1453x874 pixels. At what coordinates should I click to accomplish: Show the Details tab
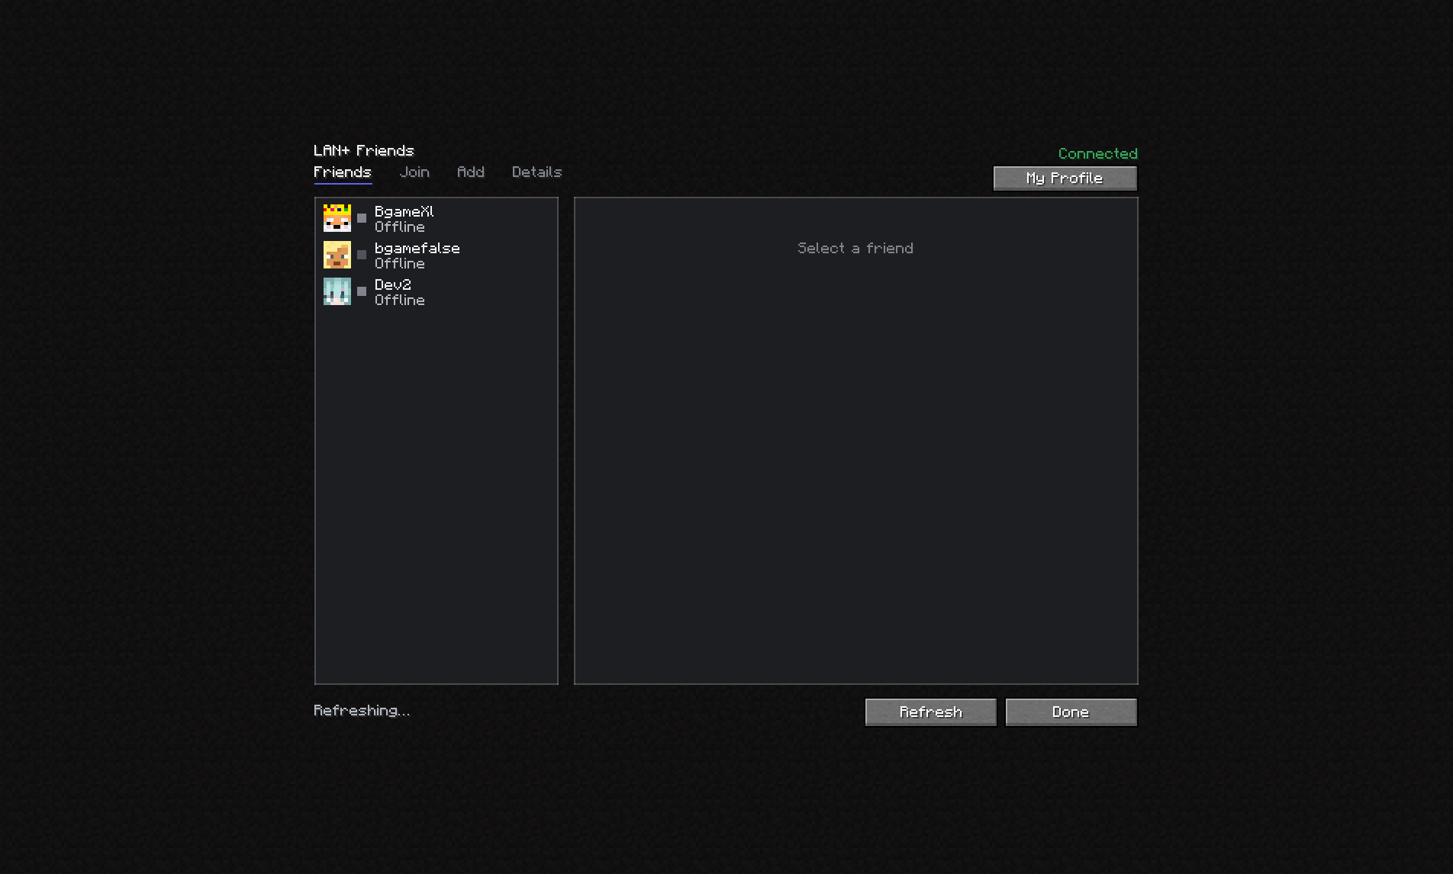pos(536,172)
